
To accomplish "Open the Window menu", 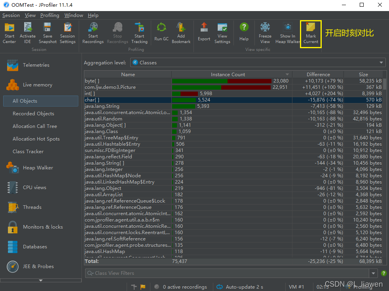I will (x=74, y=15).
